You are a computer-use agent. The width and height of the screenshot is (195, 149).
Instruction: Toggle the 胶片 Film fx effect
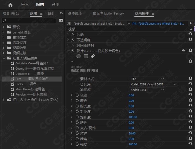point(73,51)
